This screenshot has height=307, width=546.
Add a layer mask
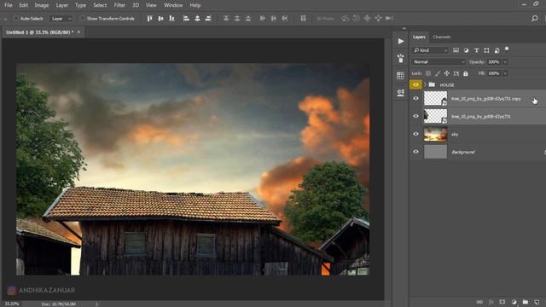502,302
